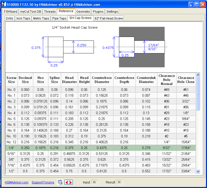
Task: Click the Counterbore Depth column header
Action: point(124,80)
